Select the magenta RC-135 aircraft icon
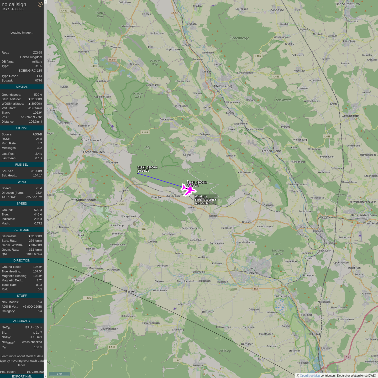 point(188,189)
